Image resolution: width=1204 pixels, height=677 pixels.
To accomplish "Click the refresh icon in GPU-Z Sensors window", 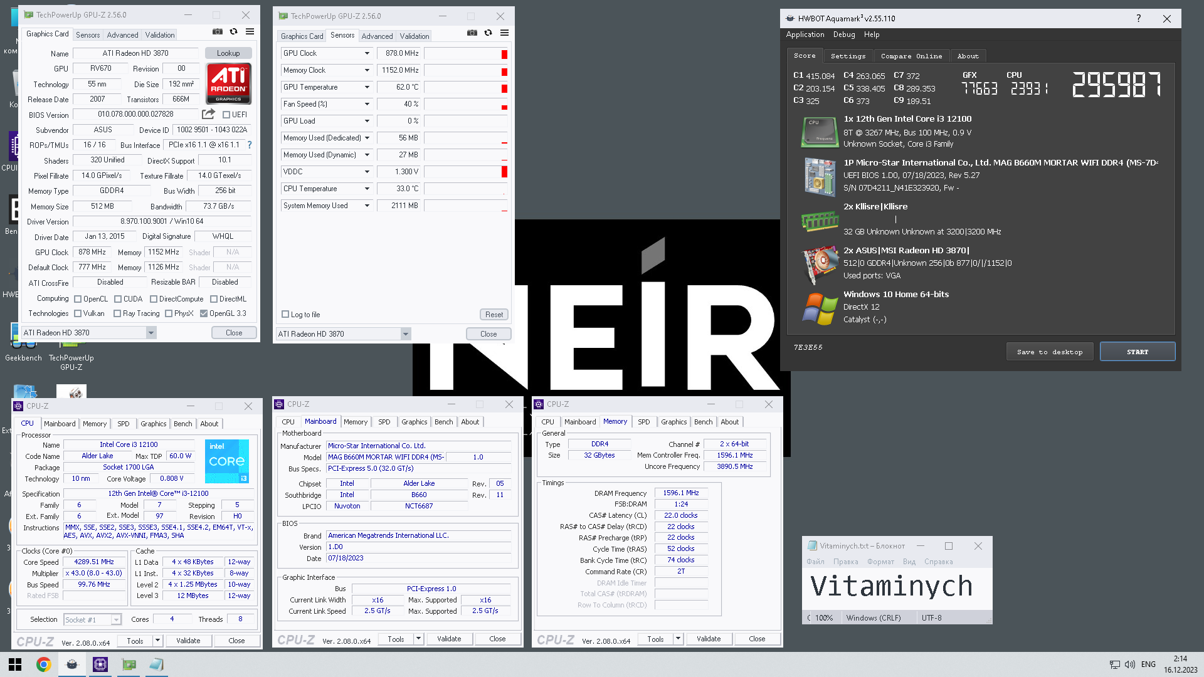I will (488, 33).
